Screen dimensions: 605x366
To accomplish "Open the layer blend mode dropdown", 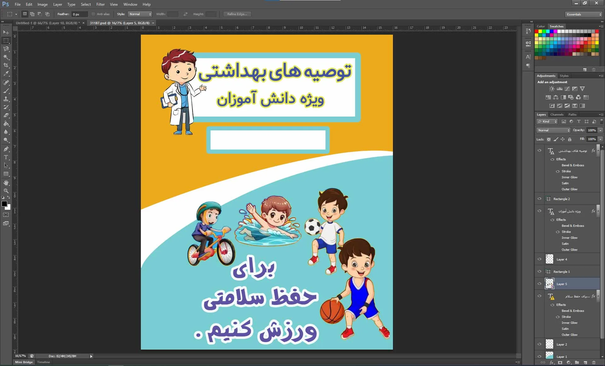I will click(x=553, y=130).
